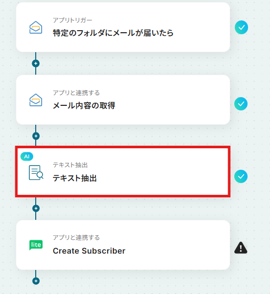Click check mark beside 特定のフォルダにメールが届いたら
Image resolution: width=270 pixels, height=294 pixels.
(241, 28)
